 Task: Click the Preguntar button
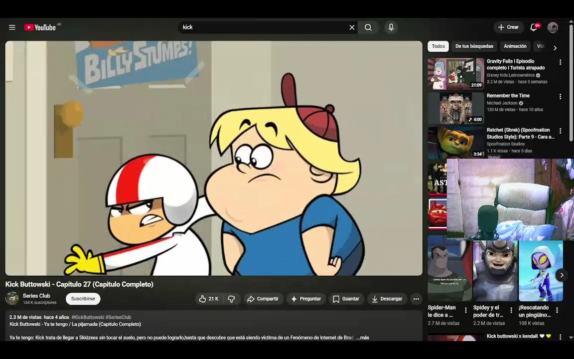pyautogui.click(x=305, y=299)
